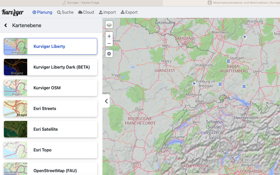Image resolution: width=280 pixels, height=175 pixels.
Task: Click the waypoint marker below Ulm
Action: [x=244, y=86]
